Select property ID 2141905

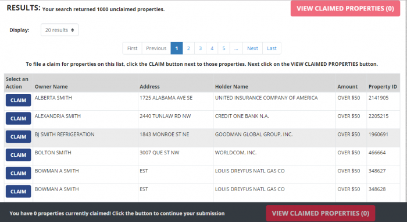coord(379,98)
